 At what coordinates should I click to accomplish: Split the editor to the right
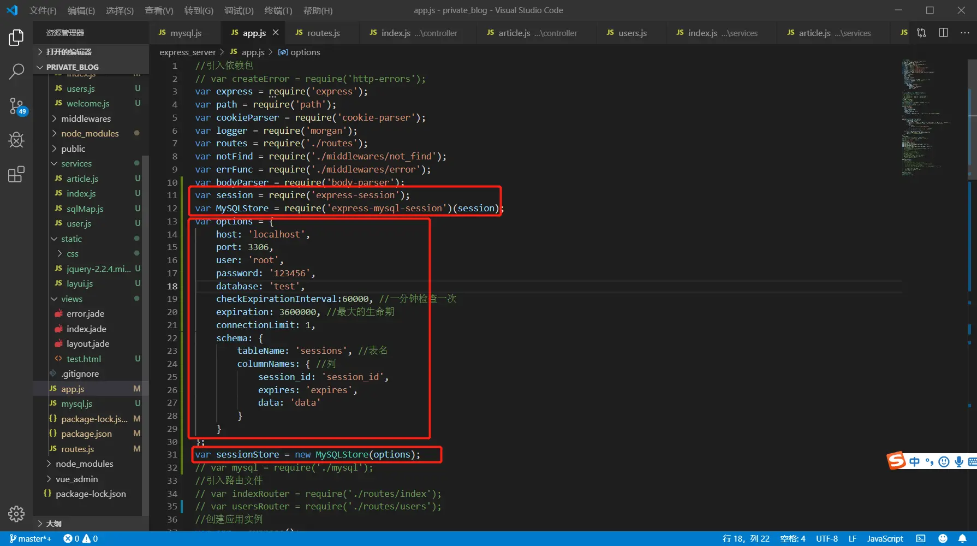[x=943, y=33]
